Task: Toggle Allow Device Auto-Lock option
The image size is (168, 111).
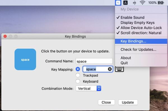Action: click(x=141, y=28)
